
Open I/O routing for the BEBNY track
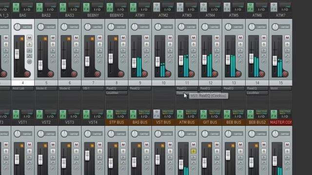[x=97, y=7]
